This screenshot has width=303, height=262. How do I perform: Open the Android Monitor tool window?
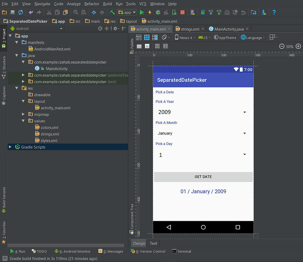click(x=73, y=251)
